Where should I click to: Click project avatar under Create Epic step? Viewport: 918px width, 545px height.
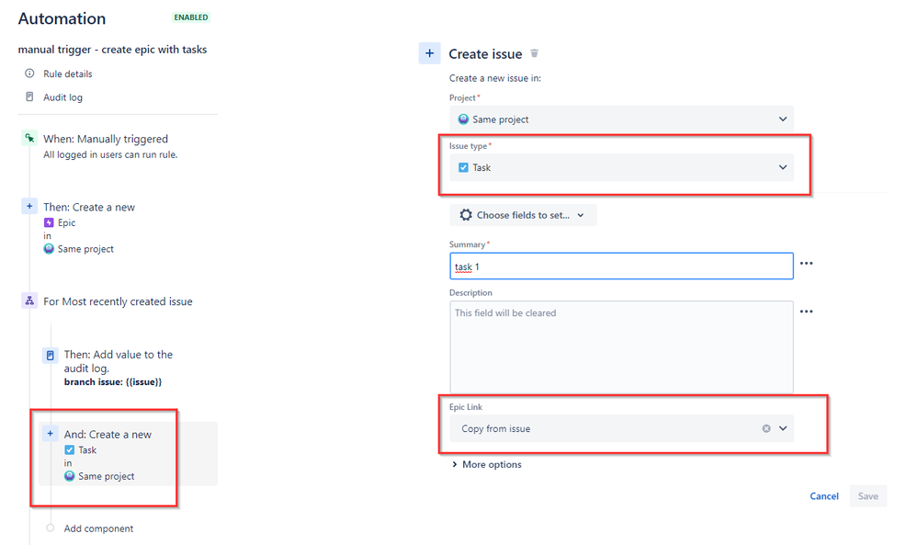pyautogui.click(x=49, y=249)
